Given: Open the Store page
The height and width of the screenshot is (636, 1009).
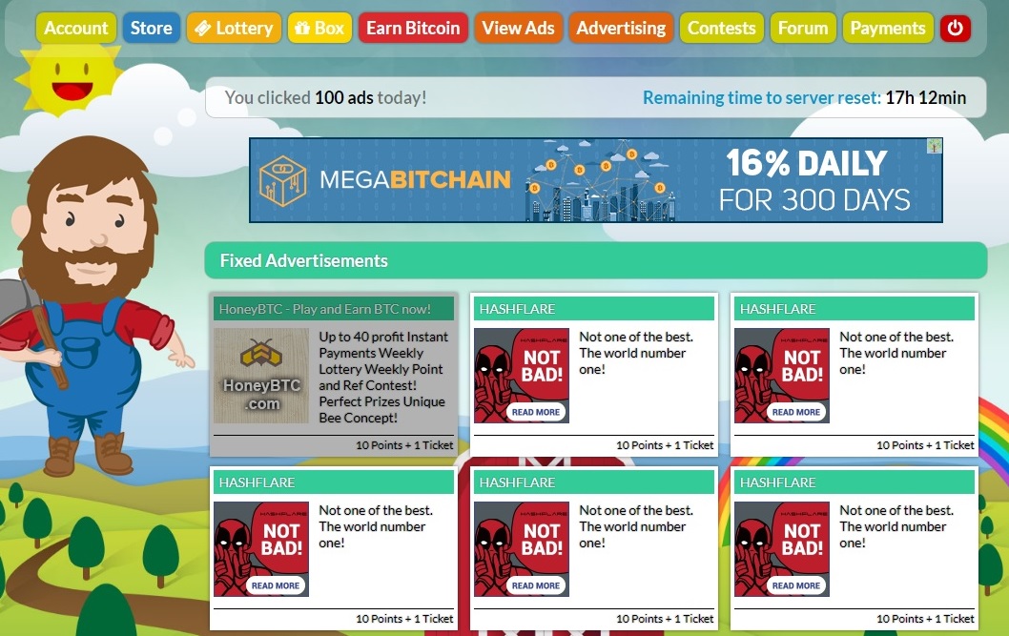Looking at the screenshot, I should pyautogui.click(x=152, y=29).
